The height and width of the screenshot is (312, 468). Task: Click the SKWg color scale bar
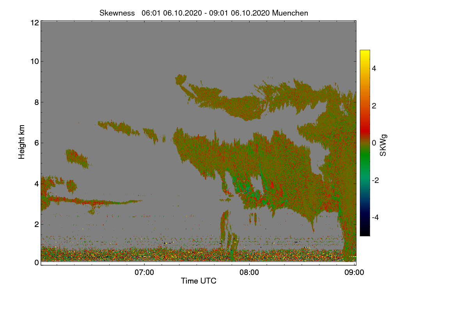click(x=365, y=143)
